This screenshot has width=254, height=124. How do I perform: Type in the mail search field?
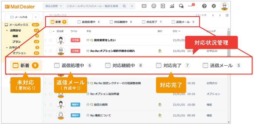(x=93, y=6)
